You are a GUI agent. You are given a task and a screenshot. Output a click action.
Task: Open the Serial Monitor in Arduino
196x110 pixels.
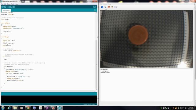[95, 7]
